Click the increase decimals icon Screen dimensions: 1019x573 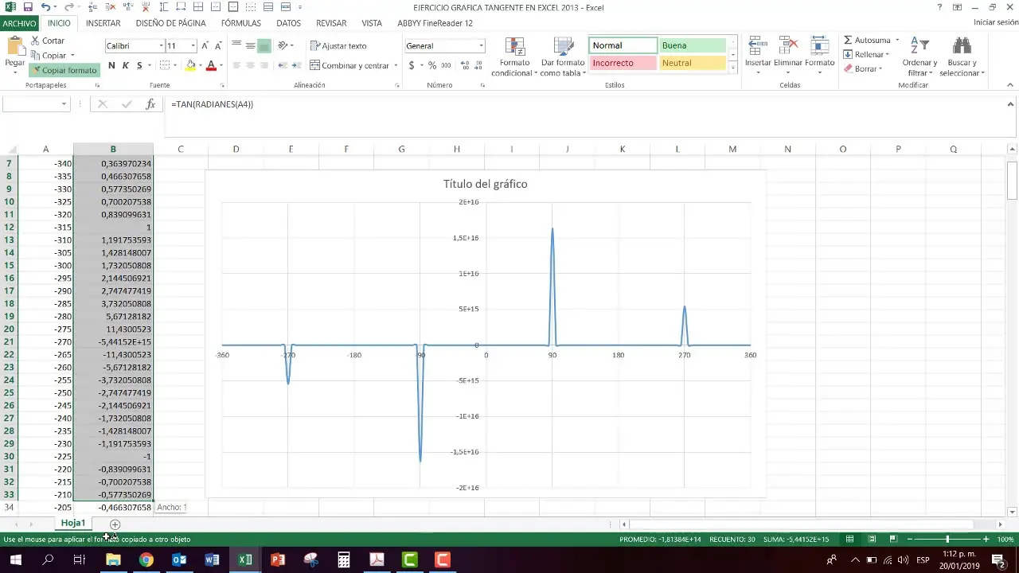tap(466, 65)
